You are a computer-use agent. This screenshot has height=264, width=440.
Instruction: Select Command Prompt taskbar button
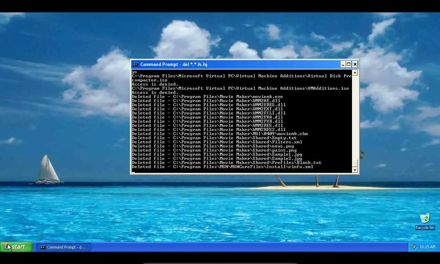64,247
